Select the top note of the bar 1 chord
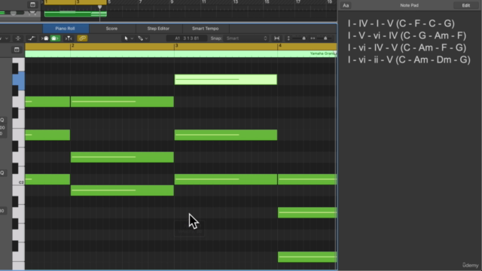Screen dimensions: 482x271 pyautogui.click(x=47, y=102)
